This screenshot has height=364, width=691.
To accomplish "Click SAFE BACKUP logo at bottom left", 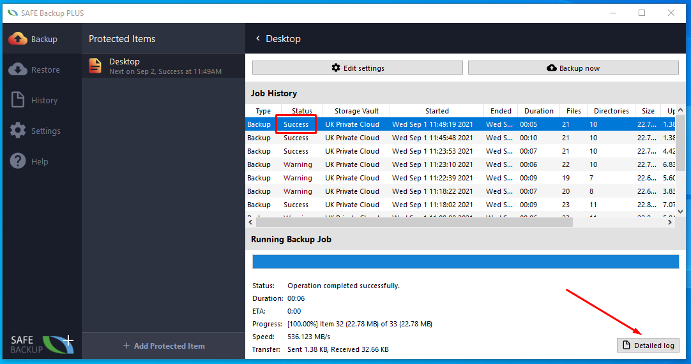I will (x=42, y=345).
